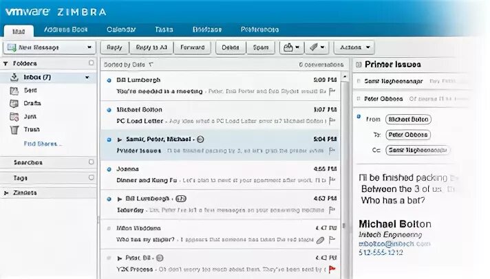
Task: Expand the Peter, Bill conversation thread
Action: point(119,258)
